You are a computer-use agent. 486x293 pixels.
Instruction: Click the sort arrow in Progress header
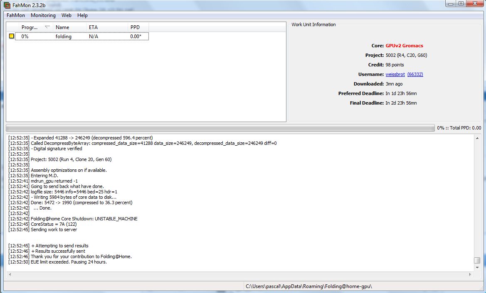pyautogui.click(x=47, y=27)
